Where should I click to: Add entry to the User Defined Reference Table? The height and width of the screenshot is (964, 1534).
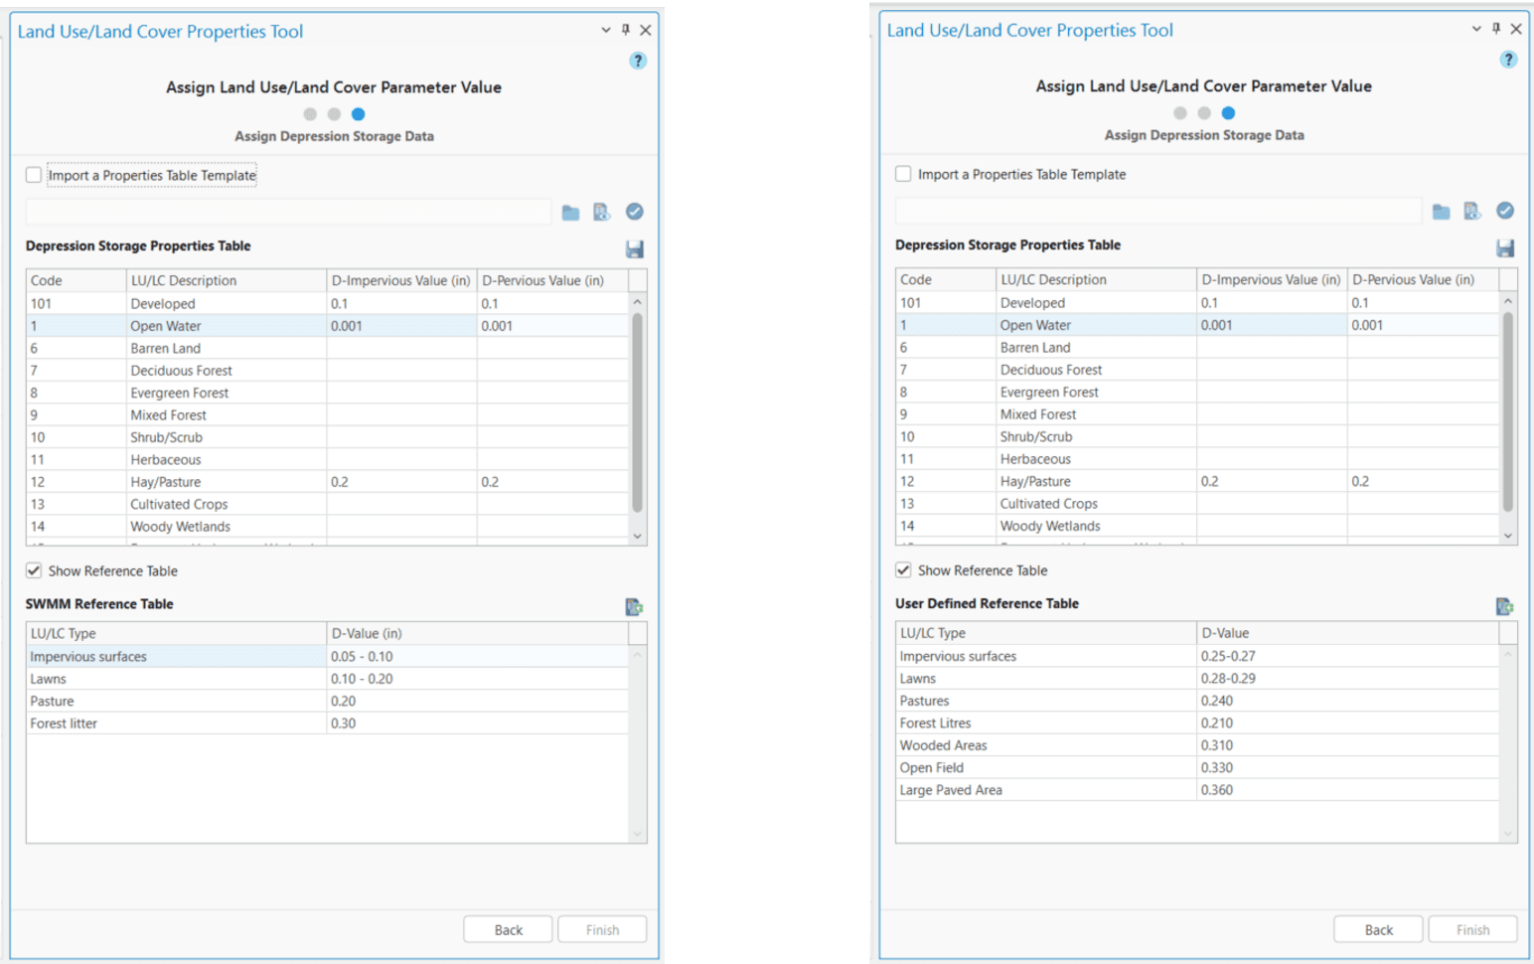click(1505, 605)
